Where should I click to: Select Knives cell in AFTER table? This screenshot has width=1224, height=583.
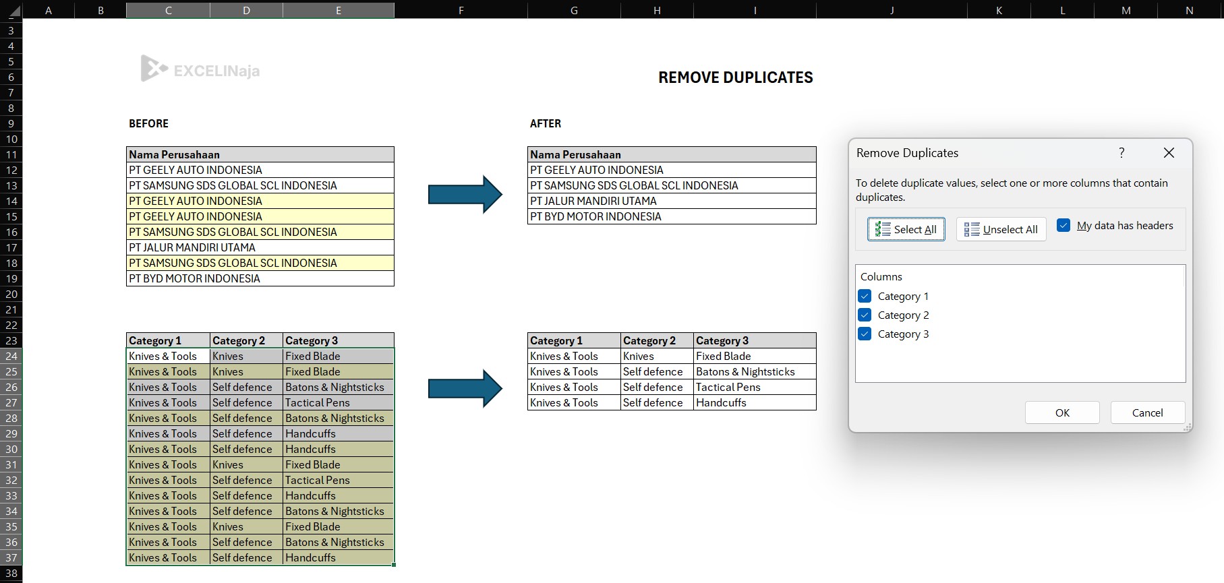click(657, 356)
